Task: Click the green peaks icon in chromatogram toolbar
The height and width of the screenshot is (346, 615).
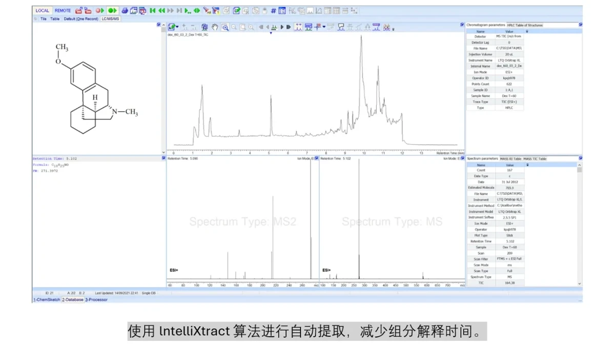Action: tap(275, 27)
